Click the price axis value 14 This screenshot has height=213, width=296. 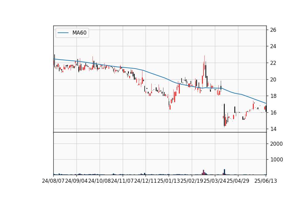(273, 129)
